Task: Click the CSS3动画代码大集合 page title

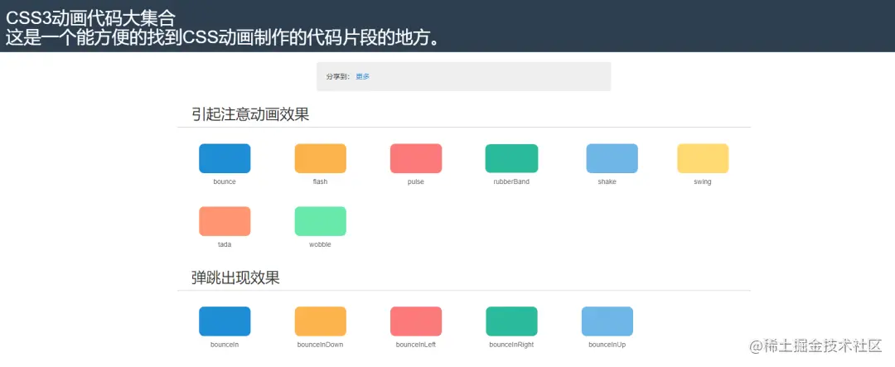Action: click(x=90, y=20)
